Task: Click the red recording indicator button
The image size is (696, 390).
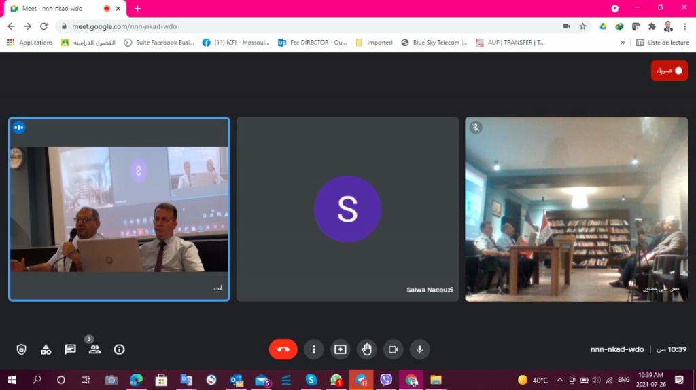Action: point(669,71)
